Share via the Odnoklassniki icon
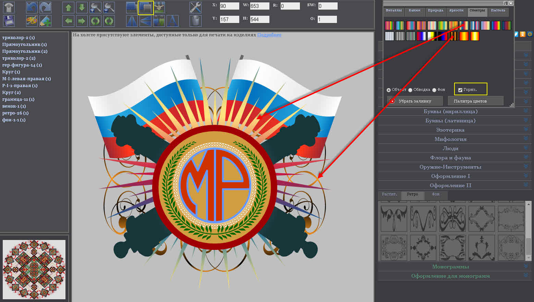534x302 pixels. pos(523,34)
